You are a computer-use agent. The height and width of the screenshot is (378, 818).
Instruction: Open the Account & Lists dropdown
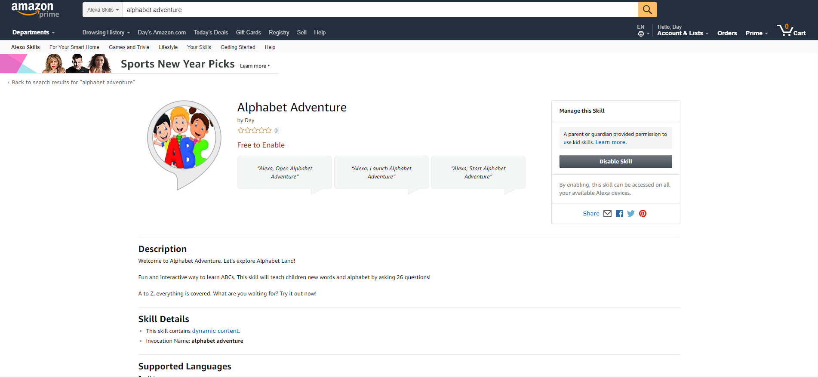683,33
